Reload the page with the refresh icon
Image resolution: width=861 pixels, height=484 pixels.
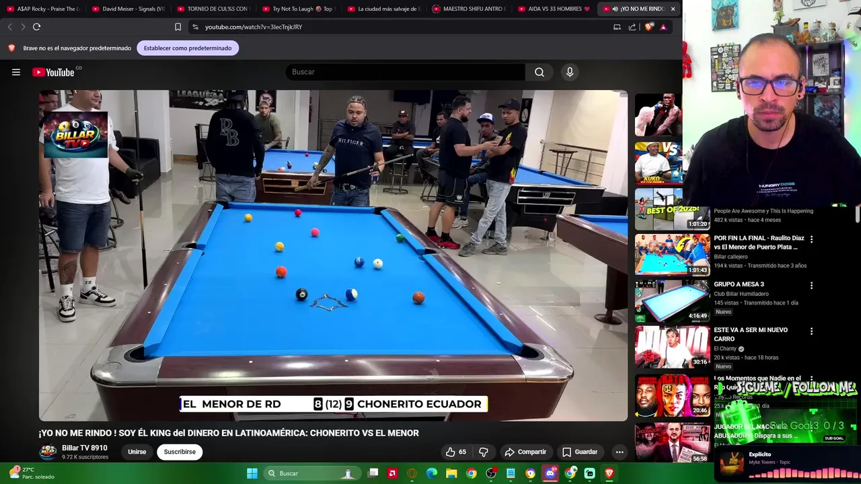pos(36,27)
